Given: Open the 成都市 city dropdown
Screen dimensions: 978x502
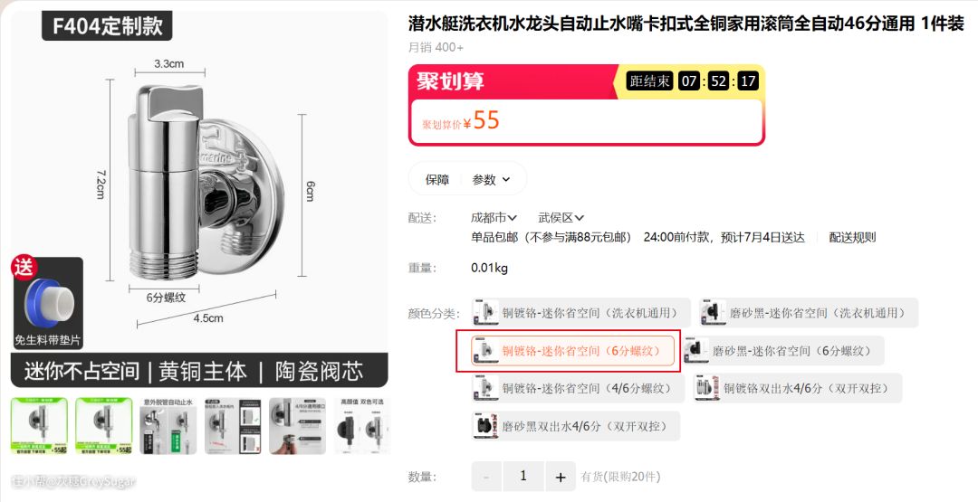Looking at the screenshot, I should click(494, 217).
